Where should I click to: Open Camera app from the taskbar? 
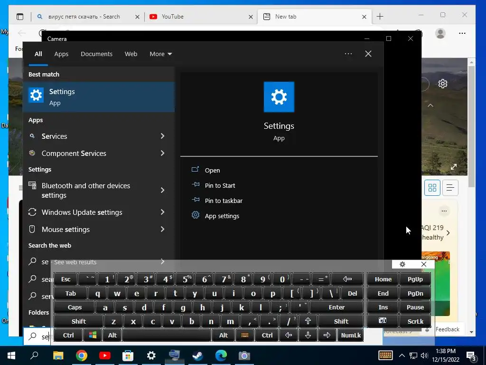(x=244, y=355)
